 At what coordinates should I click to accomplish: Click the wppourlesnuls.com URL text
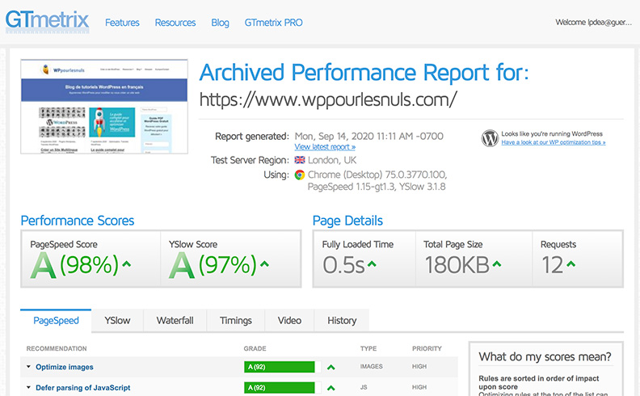click(x=328, y=99)
